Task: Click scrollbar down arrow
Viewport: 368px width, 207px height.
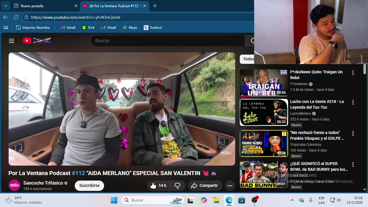Action: coord(365,189)
